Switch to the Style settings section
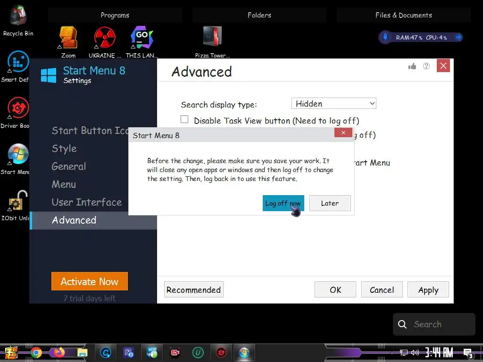This screenshot has height=362, width=483. coord(64,148)
